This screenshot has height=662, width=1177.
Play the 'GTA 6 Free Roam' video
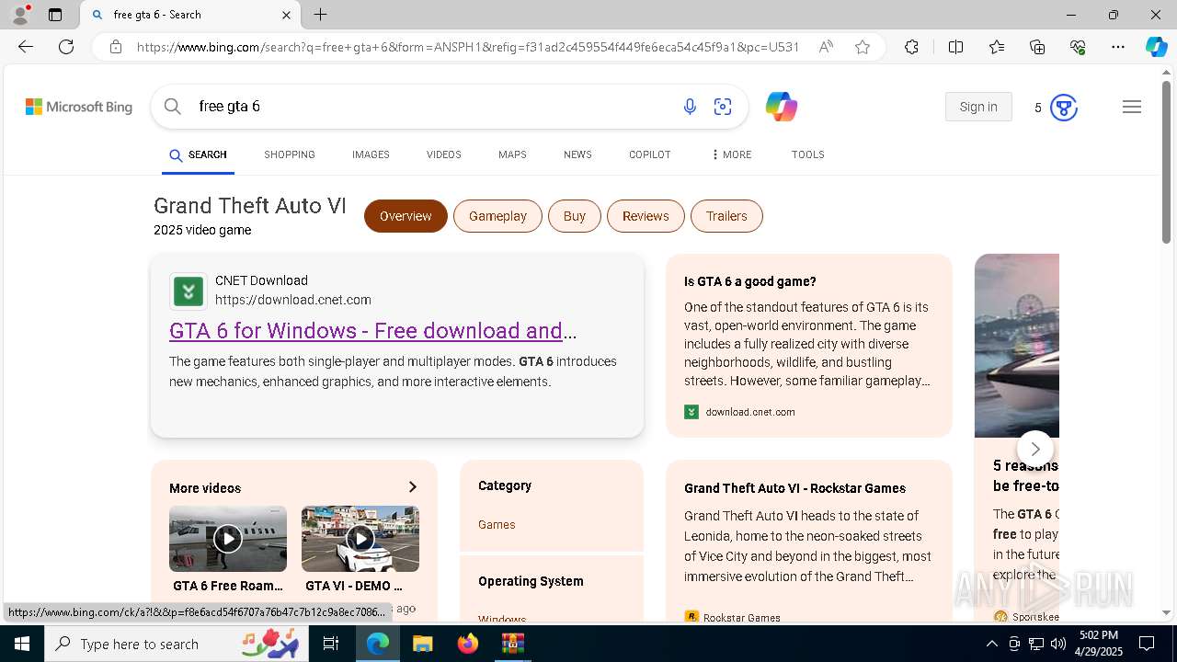click(228, 539)
